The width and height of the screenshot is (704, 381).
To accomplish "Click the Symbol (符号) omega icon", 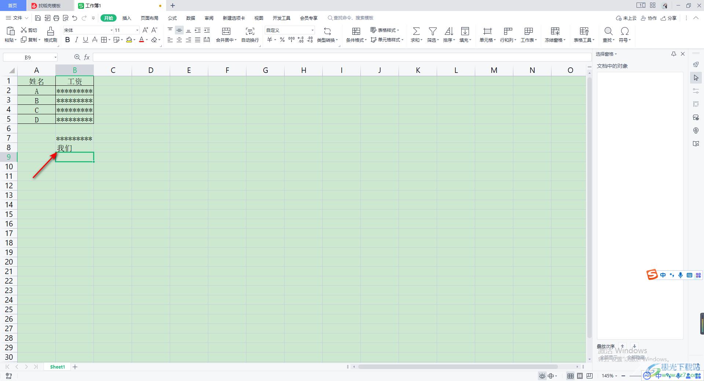I will [x=625, y=31].
